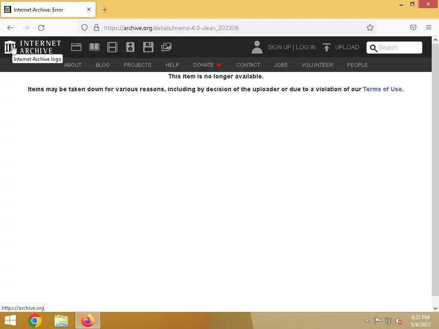Open File Explorer from the taskbar

point(61,320)
